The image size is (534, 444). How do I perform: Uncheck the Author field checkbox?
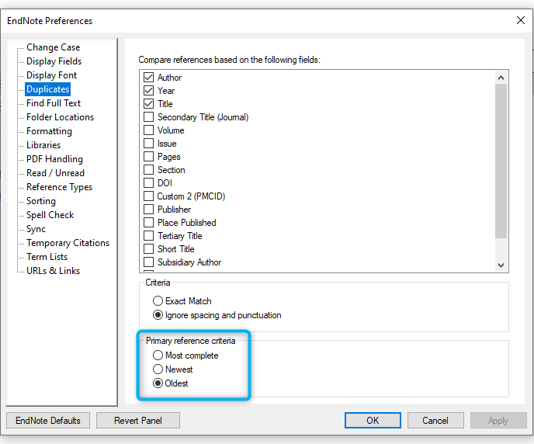(x=148, y=78)
